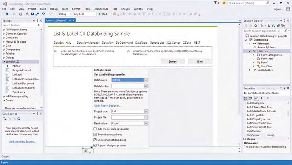Screen dimensions: 292x165
Task: Open the Analyze menu
Action: click(x=125, y=9)
